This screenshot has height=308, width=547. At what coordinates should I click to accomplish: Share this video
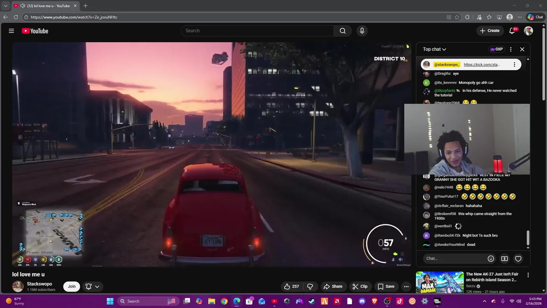click(333, 287)
